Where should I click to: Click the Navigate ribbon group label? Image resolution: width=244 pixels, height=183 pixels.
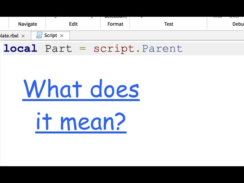(27, 24)
